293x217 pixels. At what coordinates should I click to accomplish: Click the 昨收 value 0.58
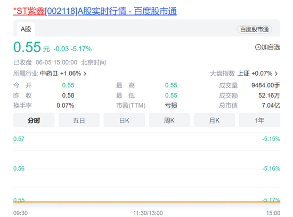(x=68, y=95)
